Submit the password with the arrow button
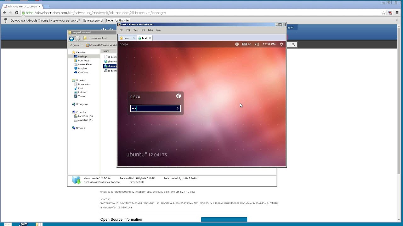 pyautogui.click(x=177, y=108)
